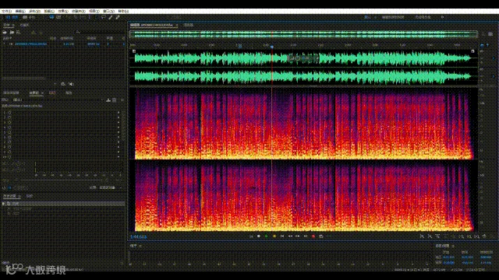Move playhead to next marker
Viewport: 499px width, 280px height.
305,236
